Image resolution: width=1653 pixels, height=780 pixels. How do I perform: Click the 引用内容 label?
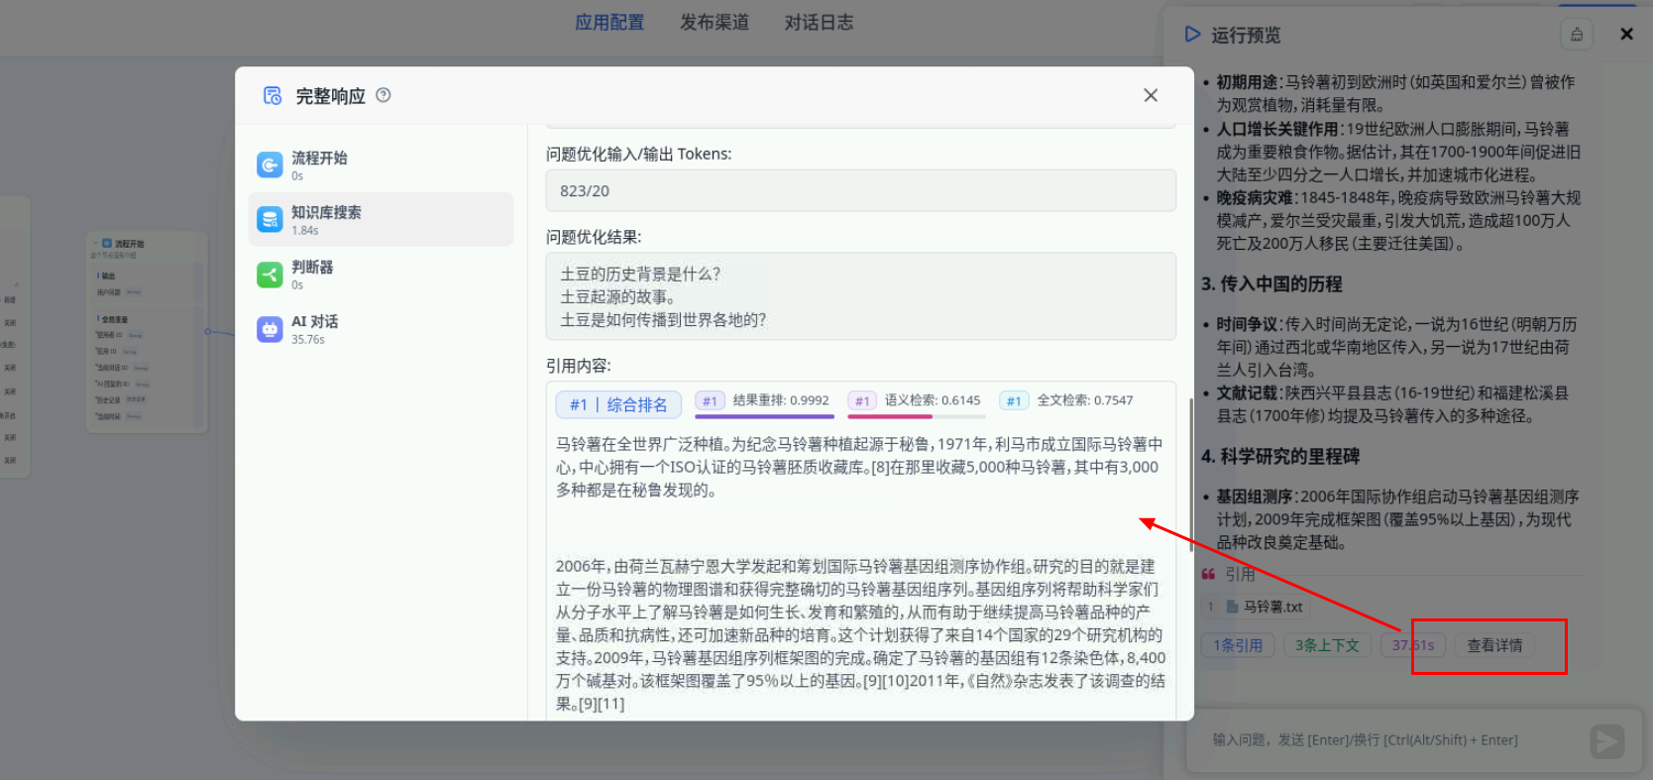[579, 366]
